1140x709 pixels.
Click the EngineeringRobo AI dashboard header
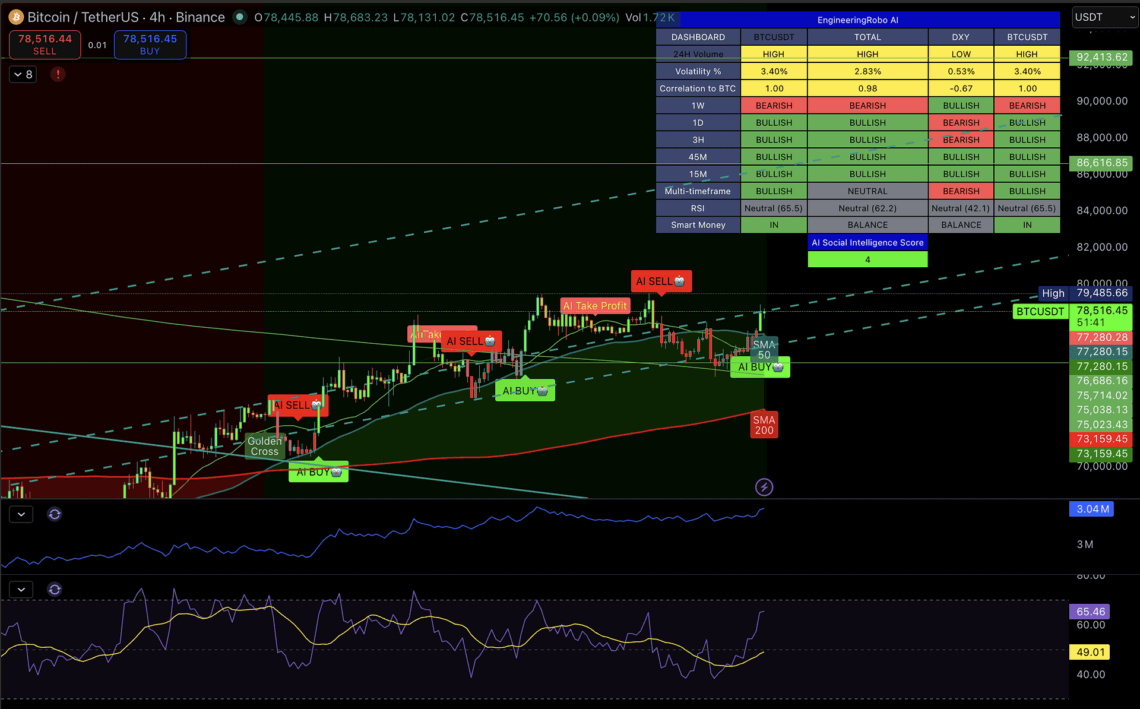tap(858, 20)
